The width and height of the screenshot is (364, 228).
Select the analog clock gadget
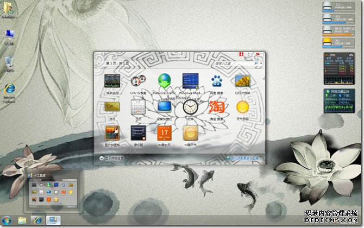click(190, 107)
